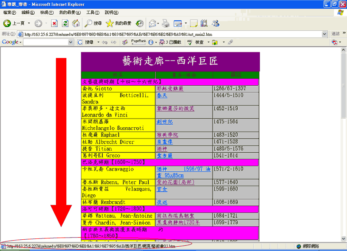Screen dimensions: 347x251
Task: Click the vertical scrollbar down arrow
Action: pyautogui.click(x=343, y=239)
